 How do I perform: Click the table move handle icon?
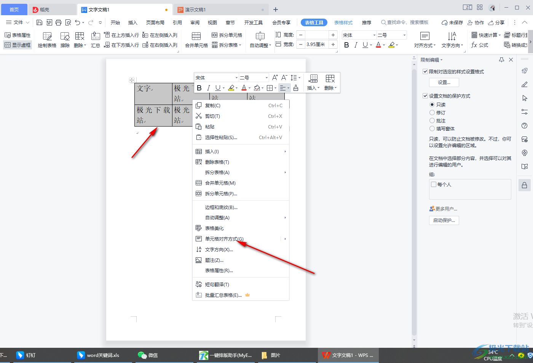pyautogui.click(x=132, y=80)
